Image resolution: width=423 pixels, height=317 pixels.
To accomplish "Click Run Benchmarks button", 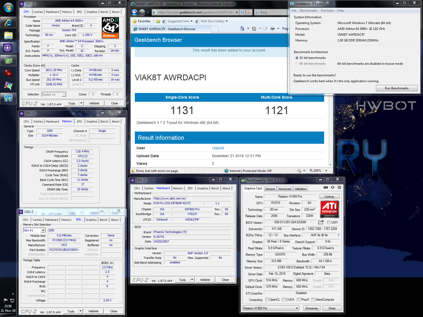I will pyautogui.click(x=397, y=88).
